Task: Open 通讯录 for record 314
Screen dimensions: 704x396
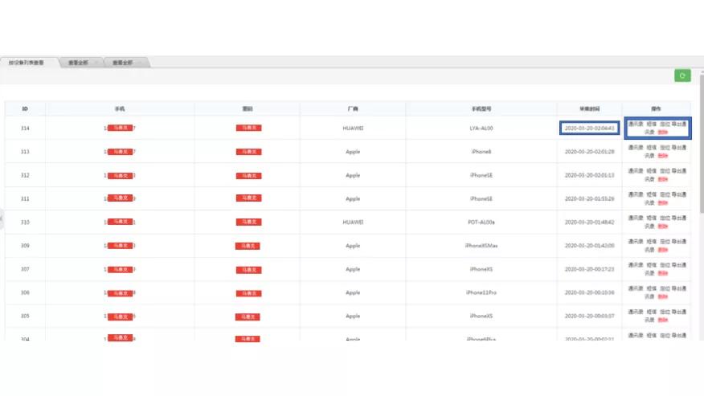Action: click(x=636, y=124)
